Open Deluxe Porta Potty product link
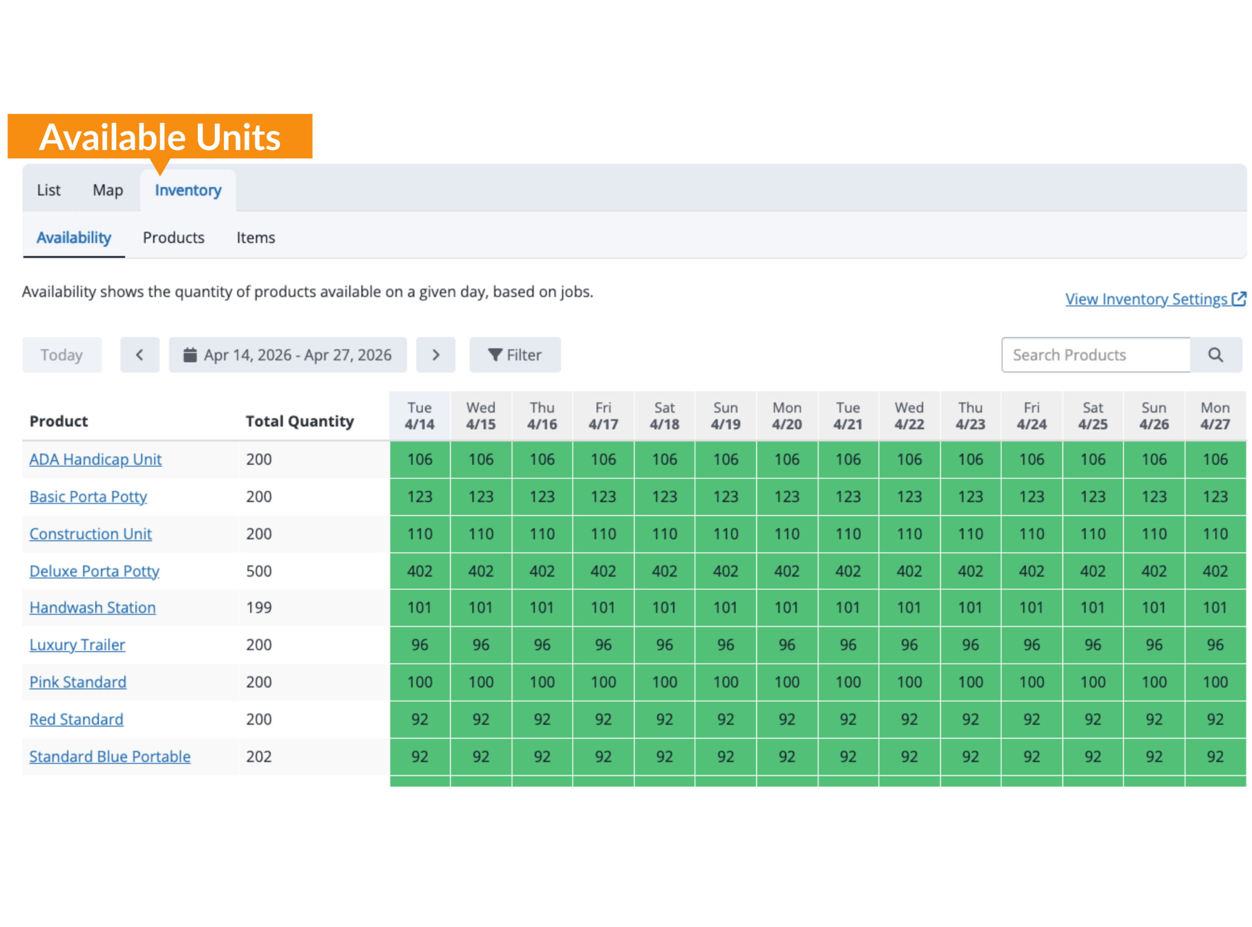Screen dimensions: 1252x927 [x=94, y=571]
